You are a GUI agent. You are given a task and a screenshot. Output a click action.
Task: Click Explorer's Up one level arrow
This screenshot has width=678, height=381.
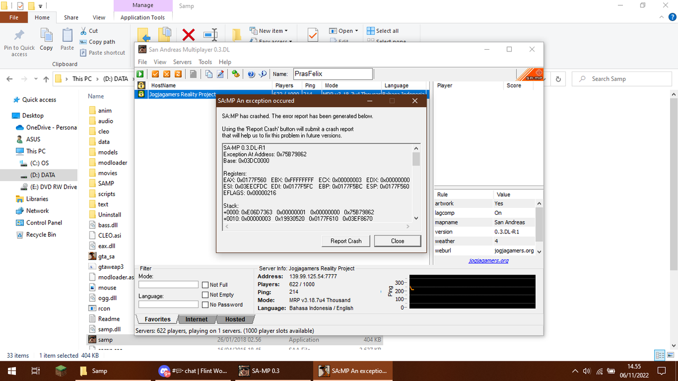pyautogui.click(x=46, y=79)
